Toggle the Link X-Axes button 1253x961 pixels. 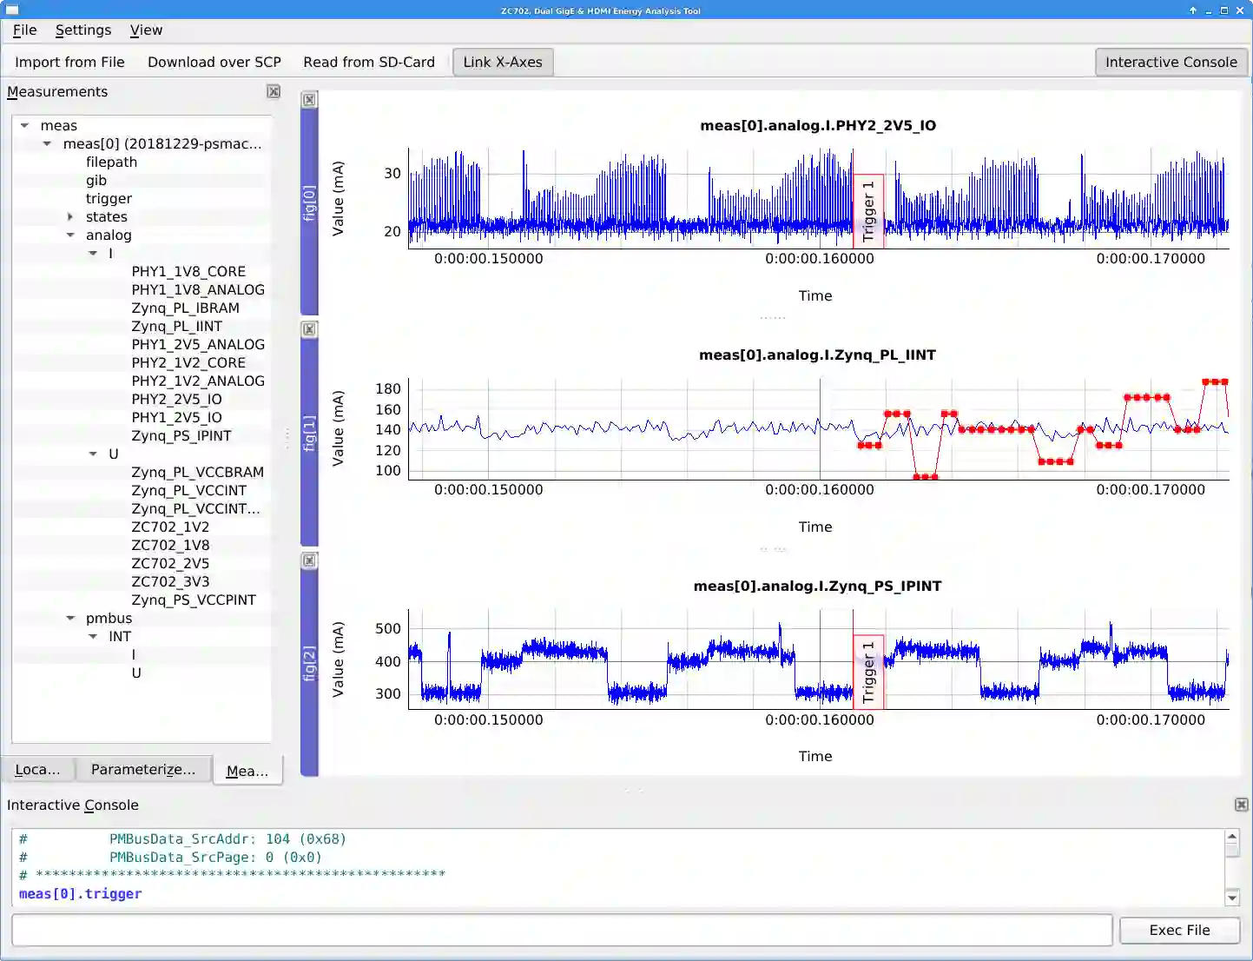coord(503,63)
